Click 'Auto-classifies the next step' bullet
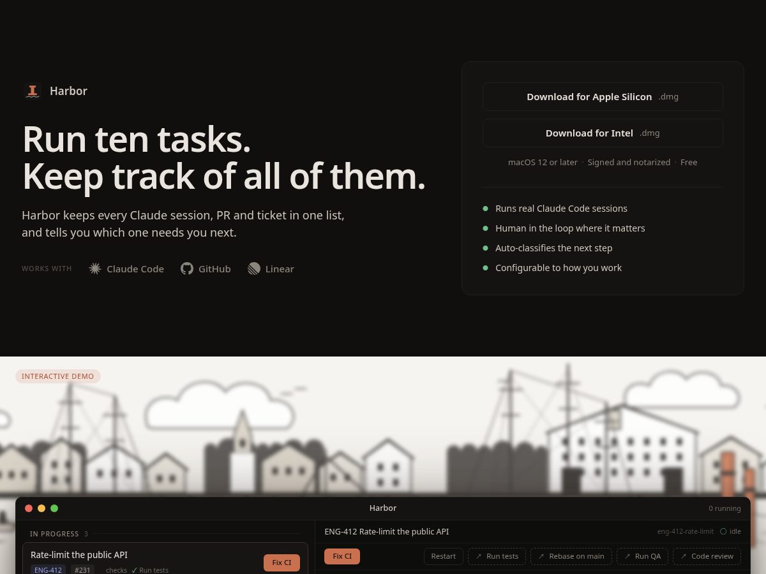This screenshot has width=766, height=574. coord(553,248)
